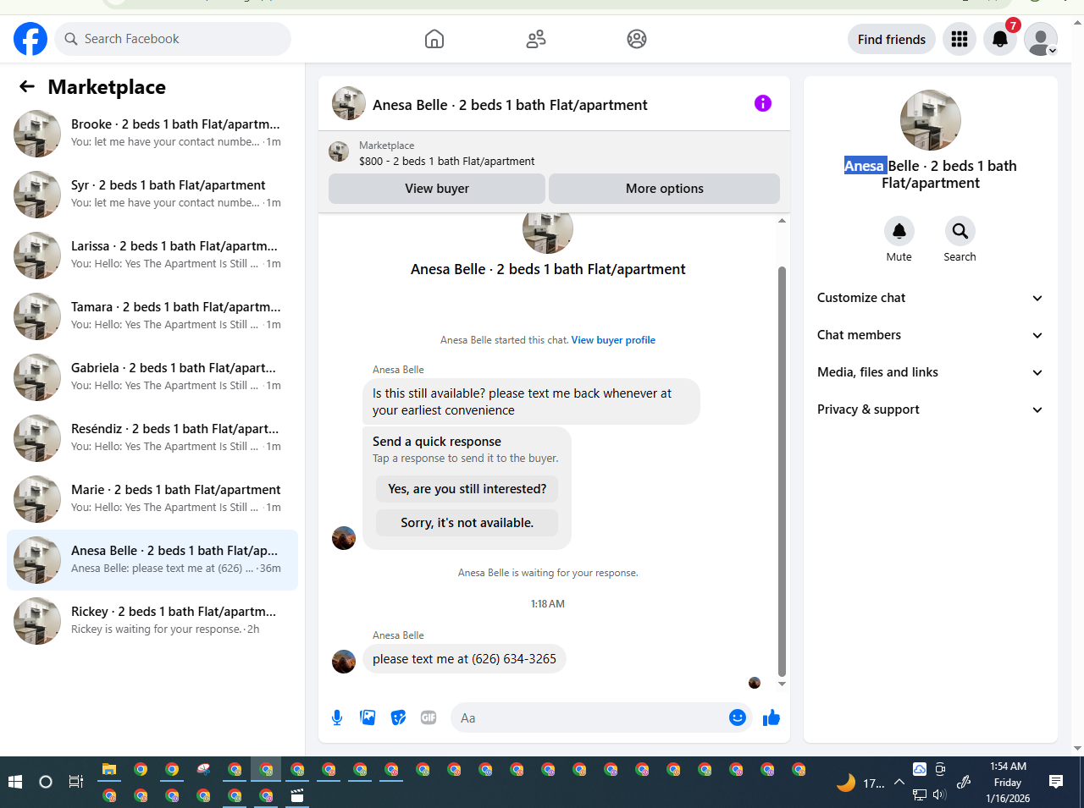The image size is (1084, 808).
Task: Expand Privacy & support section
Action: pyautogui.click(x=931, y=409)
